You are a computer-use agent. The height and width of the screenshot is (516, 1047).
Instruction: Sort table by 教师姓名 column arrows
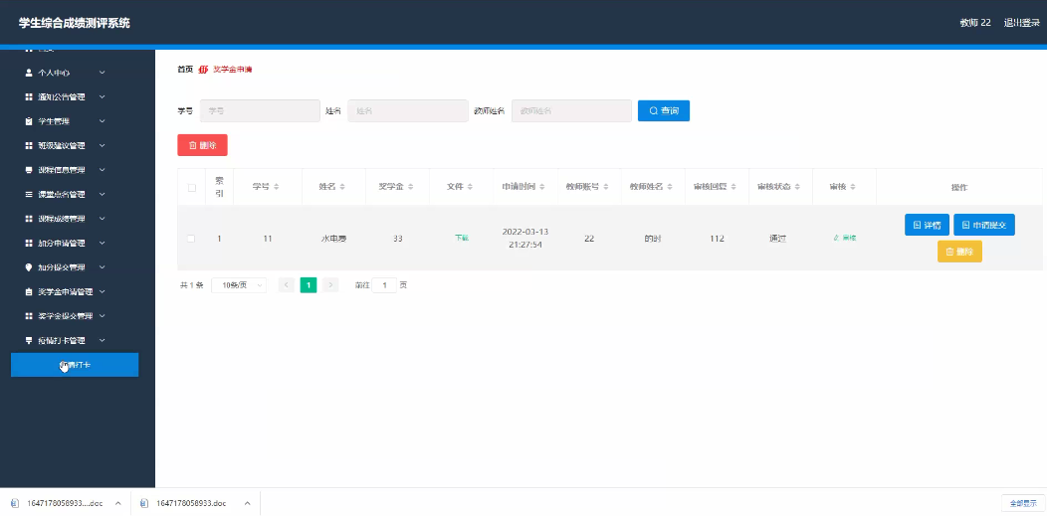(x=670, y=187)
